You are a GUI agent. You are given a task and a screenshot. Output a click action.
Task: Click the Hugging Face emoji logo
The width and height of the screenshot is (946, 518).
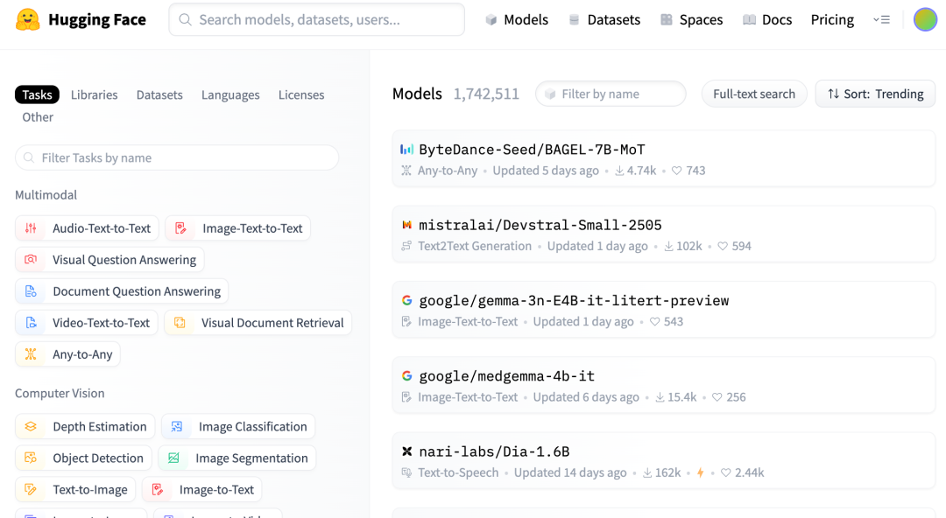(28, 19)
